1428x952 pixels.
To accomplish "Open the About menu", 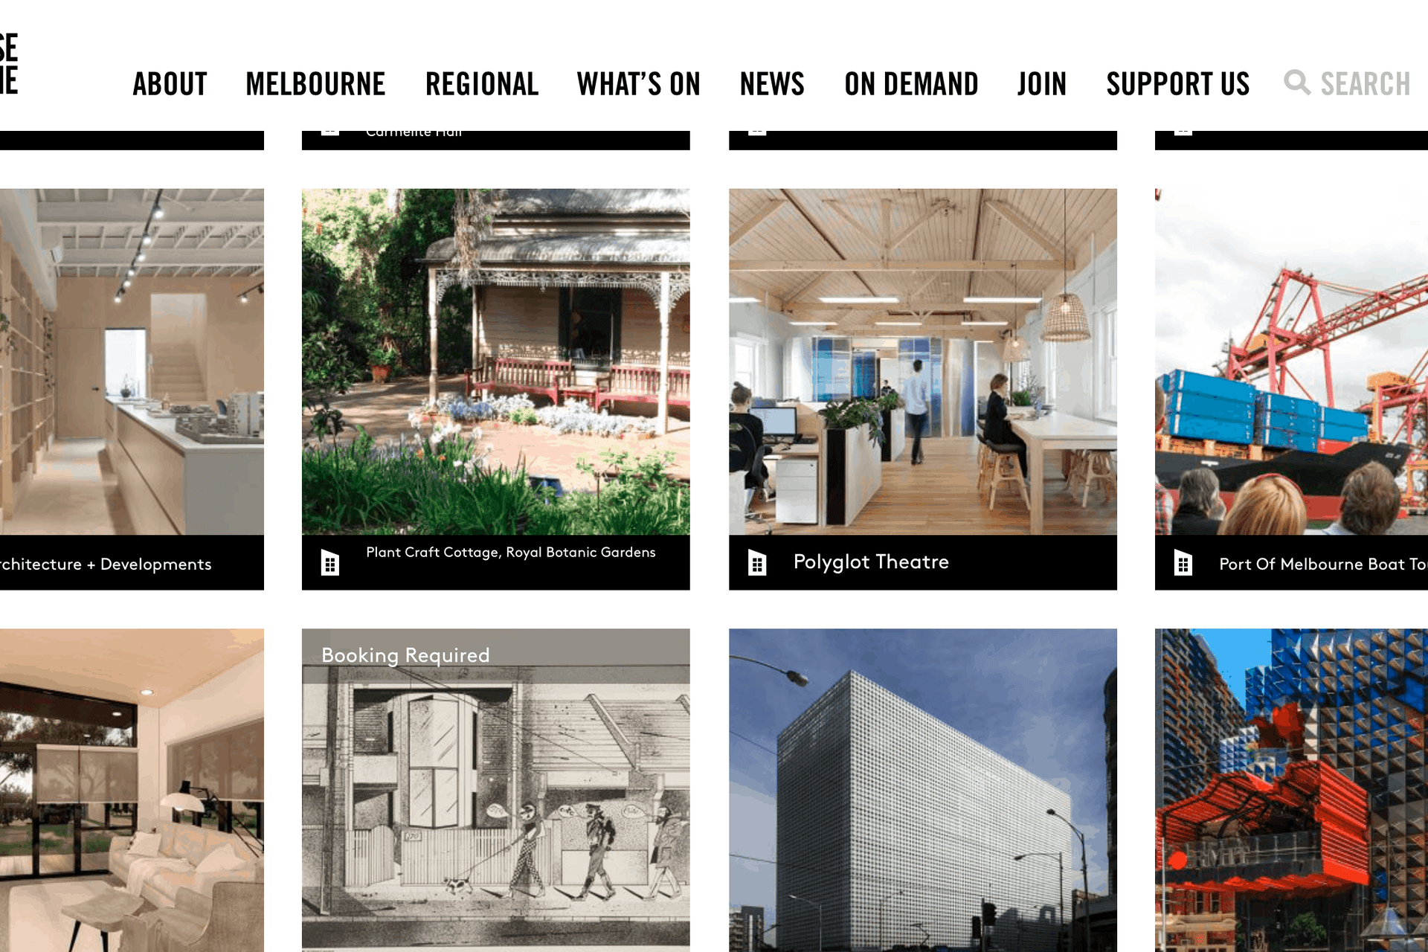I will tap(170, 84).
